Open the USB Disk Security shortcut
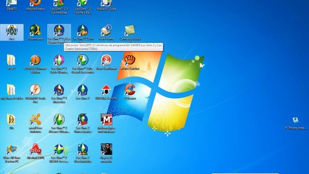 pos(106,92)
